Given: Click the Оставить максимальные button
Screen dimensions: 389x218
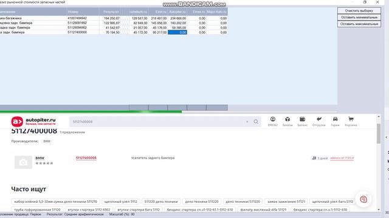Looking at the screenshot, I should point(359,24).
